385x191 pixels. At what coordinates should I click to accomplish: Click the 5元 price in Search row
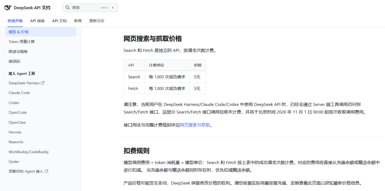[x=197, y=77]
